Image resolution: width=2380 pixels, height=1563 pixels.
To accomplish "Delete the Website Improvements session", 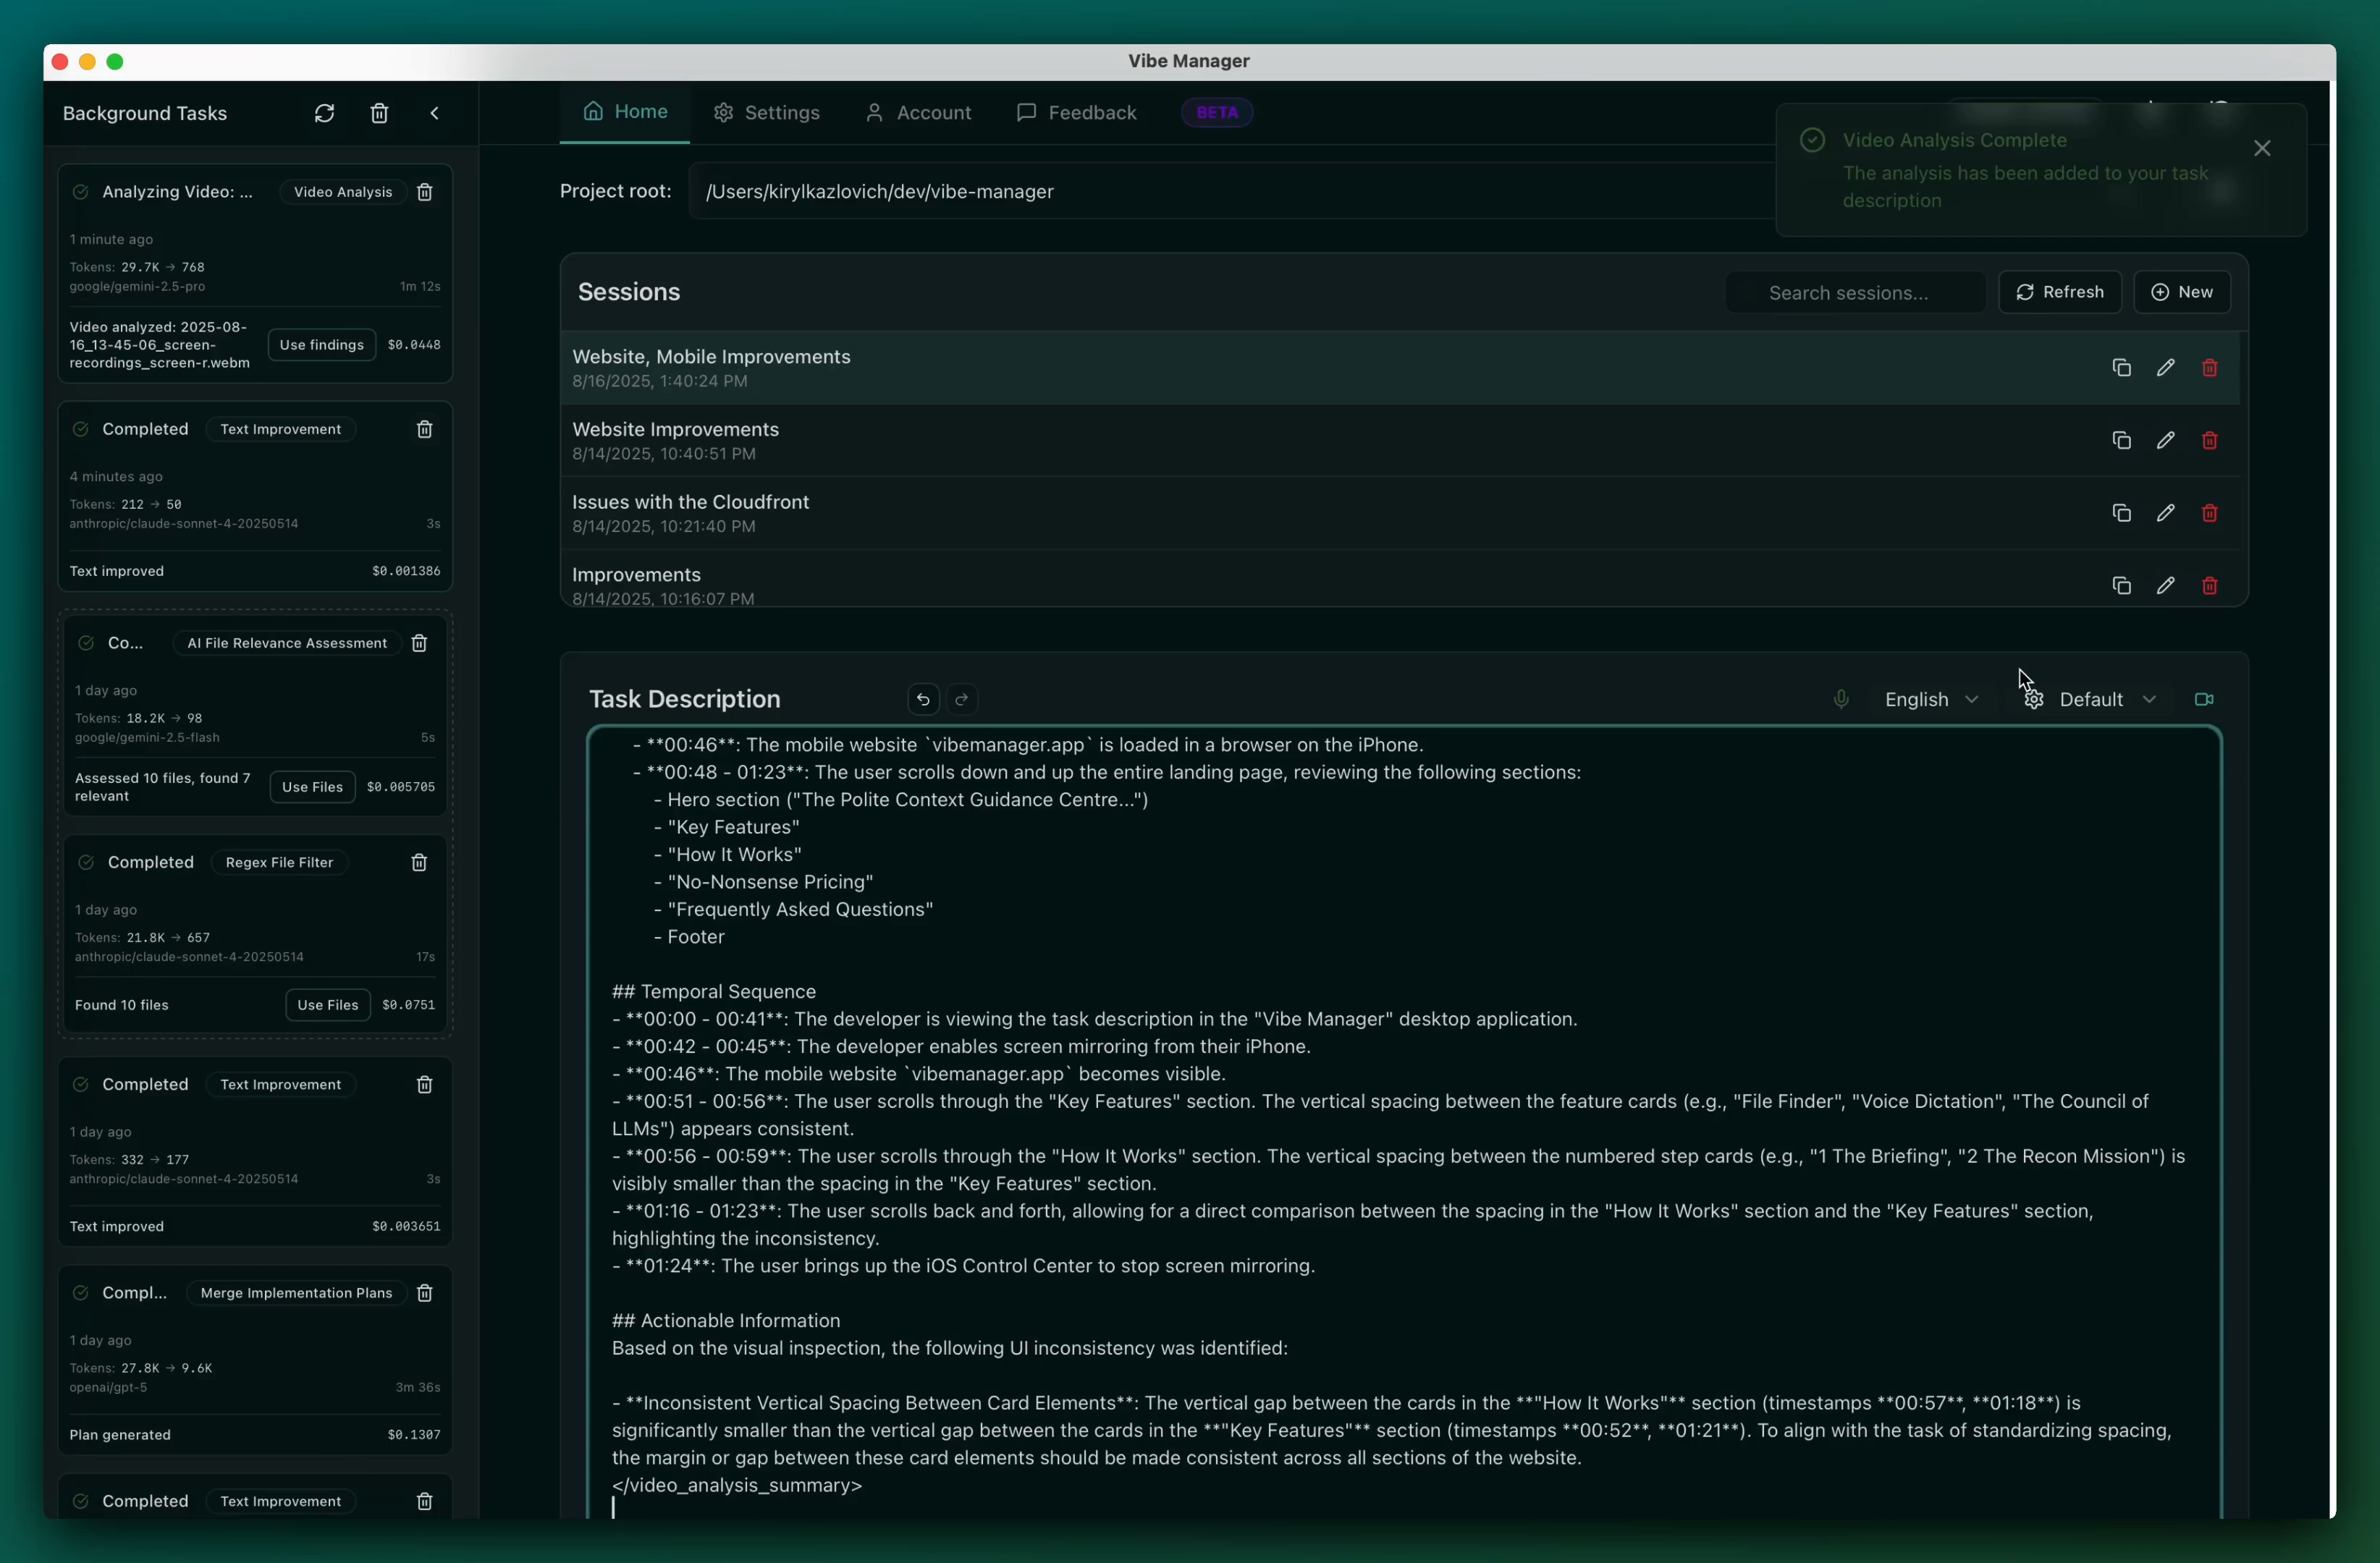I will point(2210,441).
